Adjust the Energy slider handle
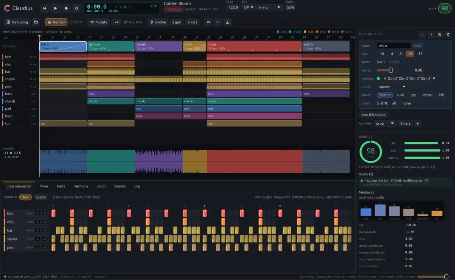455x280 pixels. 391,70
